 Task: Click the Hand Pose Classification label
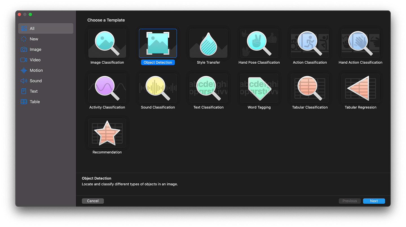pos(259,63)
